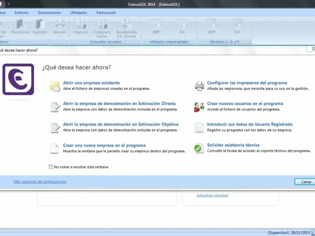This screenshot has width=315, height=236.
Task: Click the printer configuration icon
Action: tap(199, 86)
